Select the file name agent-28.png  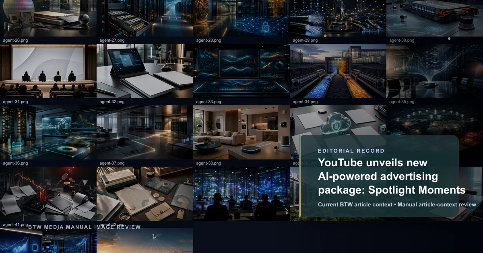click(208, 40)
